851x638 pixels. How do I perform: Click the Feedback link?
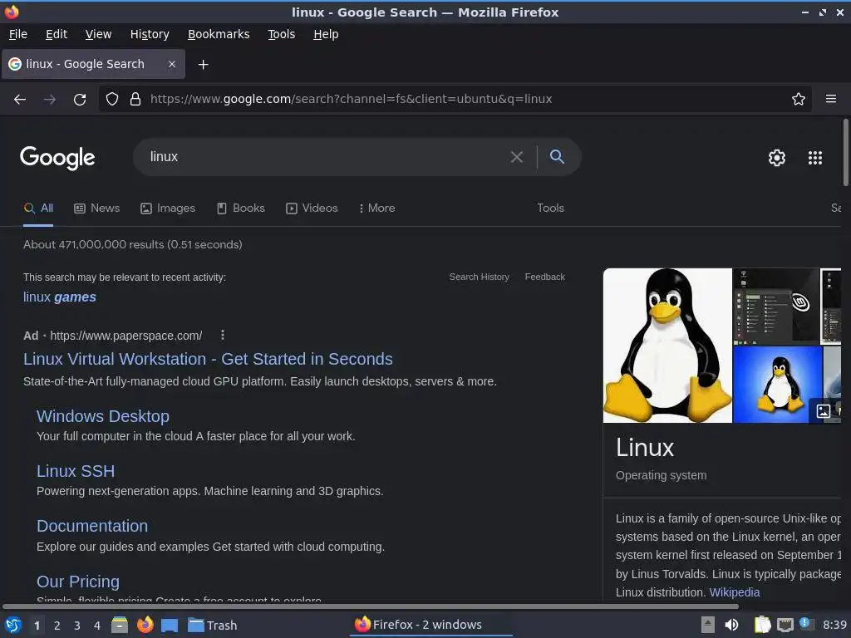pyautogui.click(x=545, y=277)
